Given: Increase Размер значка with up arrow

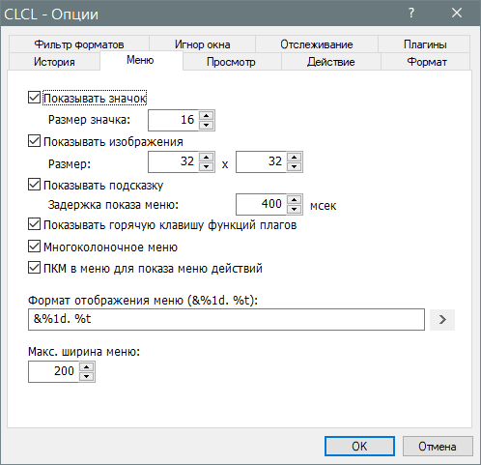Looking at the screenshot, I should (206, 115).
